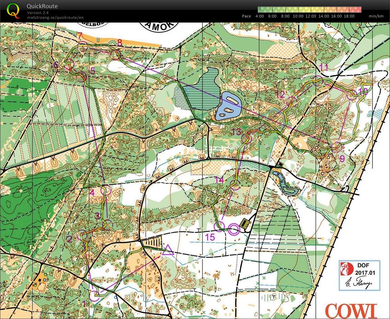Click control number 14 label on the map

point(219,180)
